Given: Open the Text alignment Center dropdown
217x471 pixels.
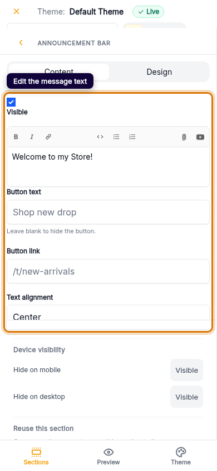Looking at the screenshot, I should click(x=108, y=313).
